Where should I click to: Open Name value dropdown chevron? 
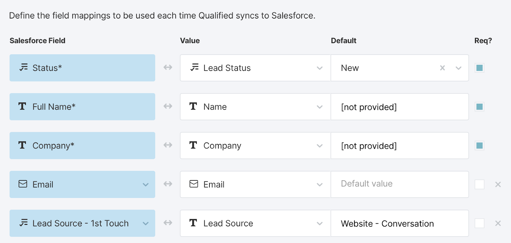(x=320, y=107)
